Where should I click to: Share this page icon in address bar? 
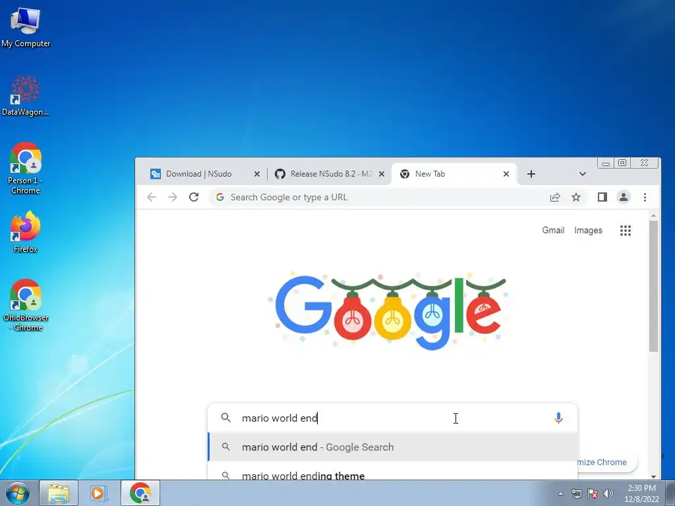pyautogui.click(x=555, y=197)
